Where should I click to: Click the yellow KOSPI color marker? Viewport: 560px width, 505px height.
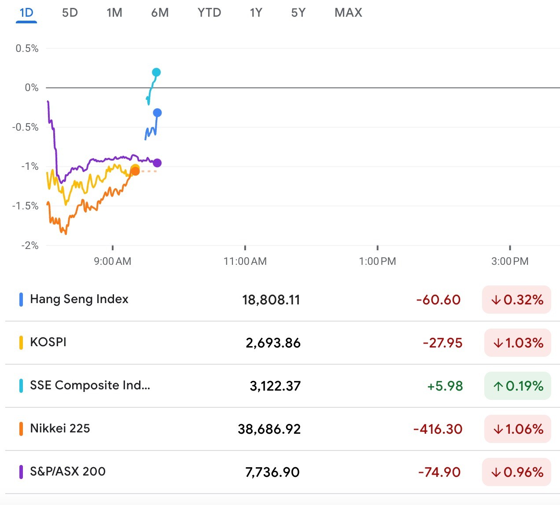21,343
